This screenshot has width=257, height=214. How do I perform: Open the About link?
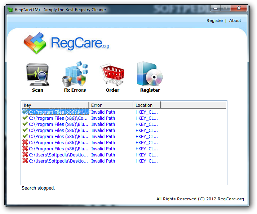click(x=235, y=21)
